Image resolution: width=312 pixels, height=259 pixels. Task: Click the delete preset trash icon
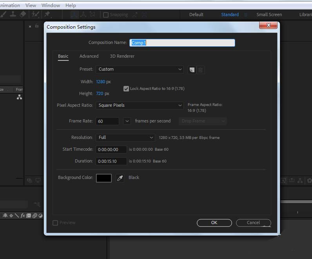point(200,70)
